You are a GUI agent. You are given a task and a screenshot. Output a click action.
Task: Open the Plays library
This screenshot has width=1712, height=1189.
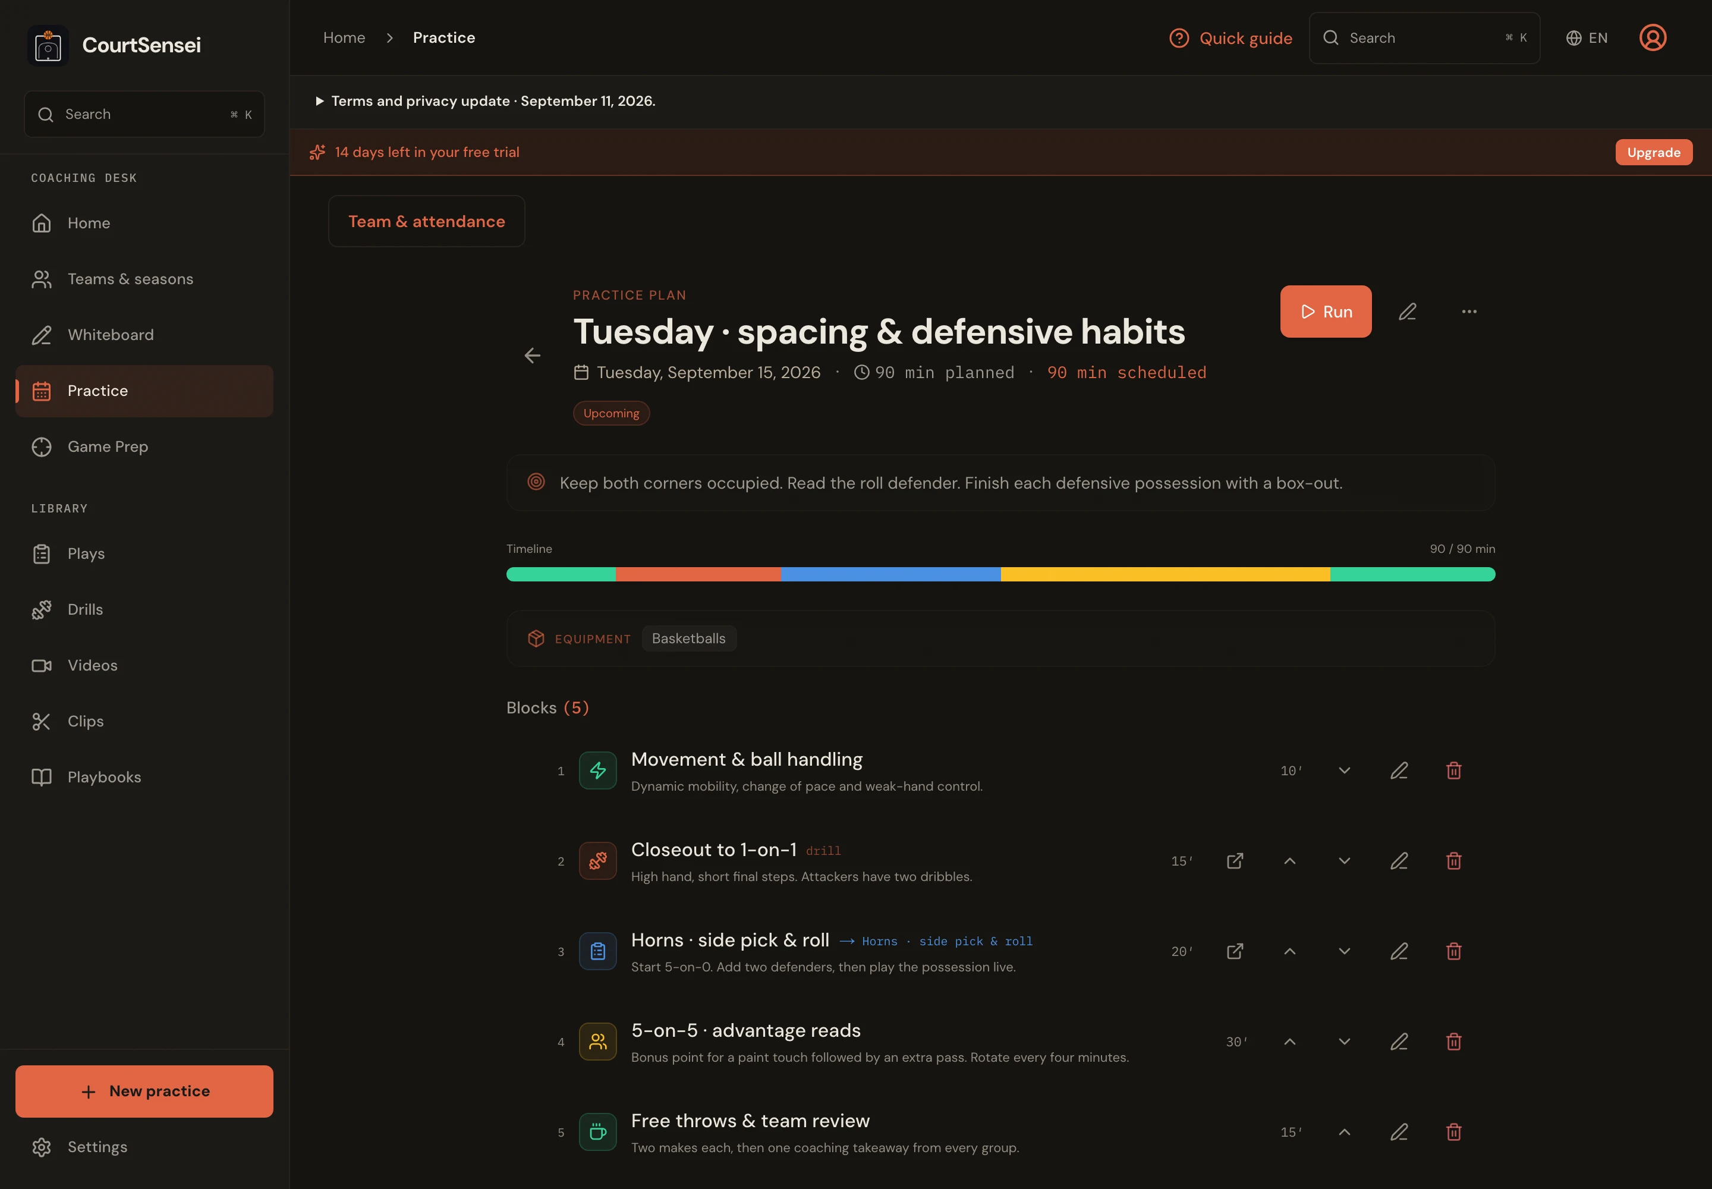(144, 553)
